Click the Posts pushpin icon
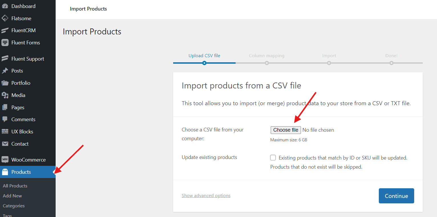The image size is (437, 217). [x=5, y=71]
